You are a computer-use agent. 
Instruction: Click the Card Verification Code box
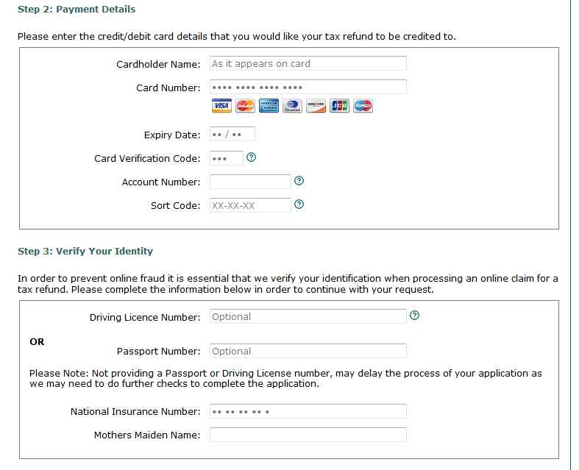point(226,158)
